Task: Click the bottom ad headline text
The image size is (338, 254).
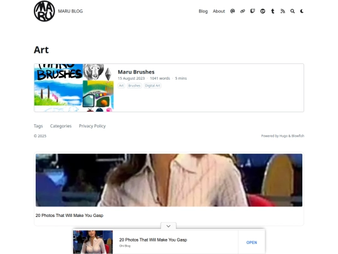Action: [x=153, y=240]
